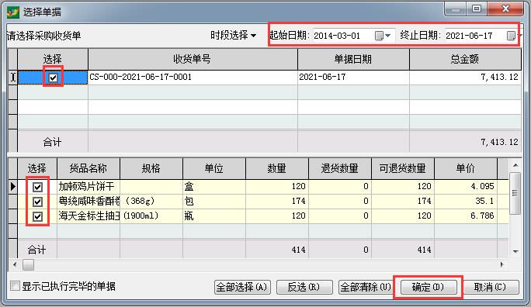531x307 pixels.
Task: Click the 规格 column header
Action: pyautogui.click(x=151, y=168)
